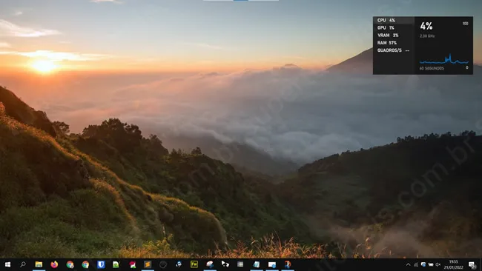
Task: Open the dark circle app icon
Action: (x=163, y=264)
